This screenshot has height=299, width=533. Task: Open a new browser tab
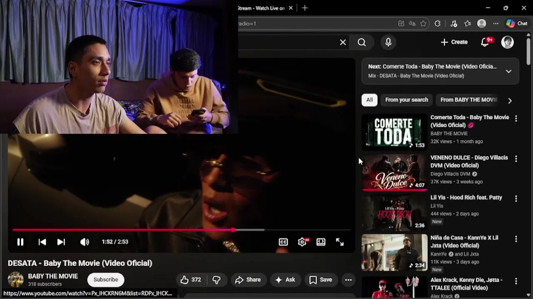[305, 8]
